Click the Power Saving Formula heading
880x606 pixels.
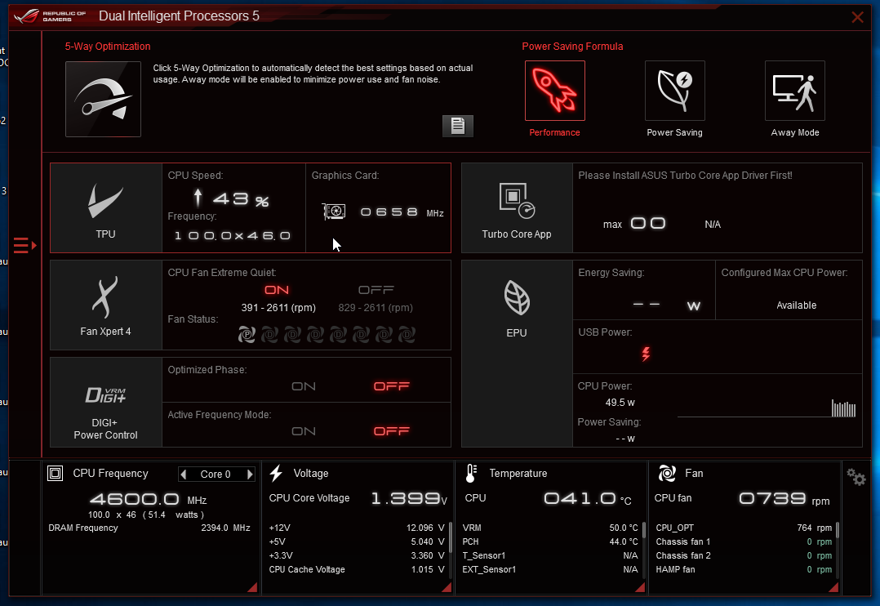572,47
